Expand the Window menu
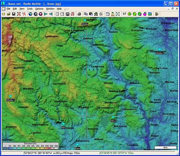 pyautogui.click(x=50, y=9)
